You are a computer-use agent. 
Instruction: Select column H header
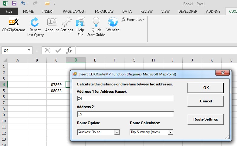pos(153,60)
